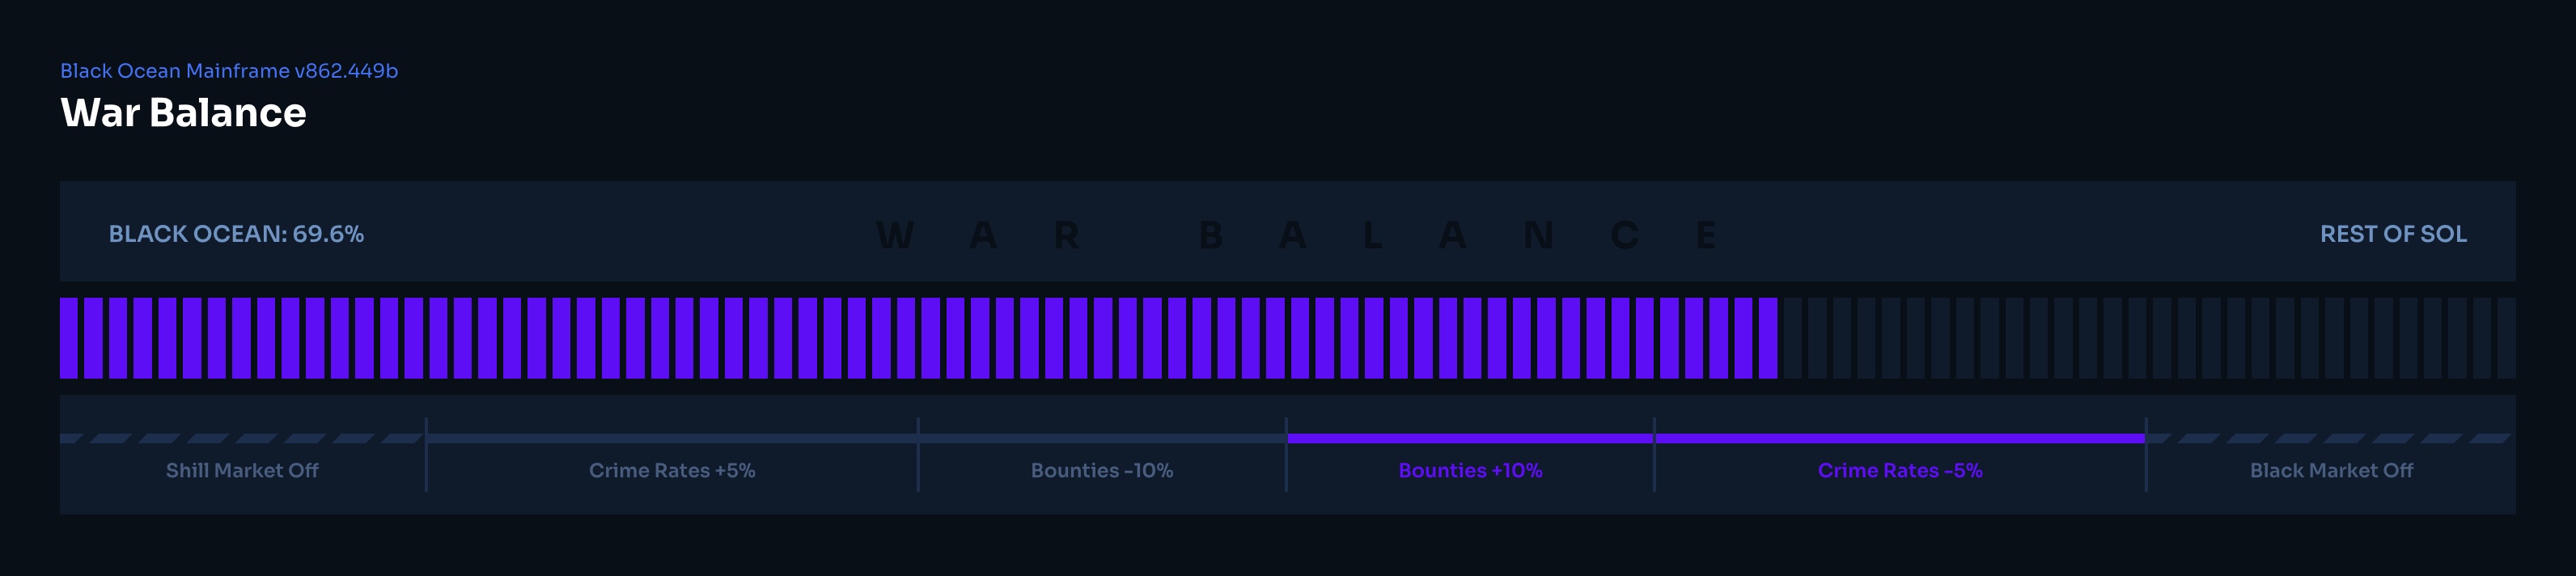Select the Shill Market Off label
The width and height of the screenshot is (2576, 576).
click(x=242, y=470)
